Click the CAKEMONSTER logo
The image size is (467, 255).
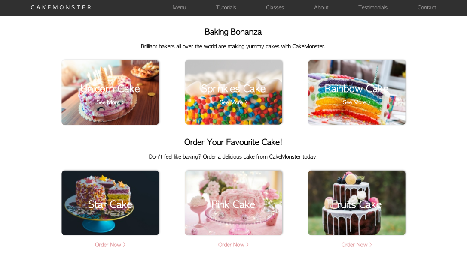coord(61,7)
